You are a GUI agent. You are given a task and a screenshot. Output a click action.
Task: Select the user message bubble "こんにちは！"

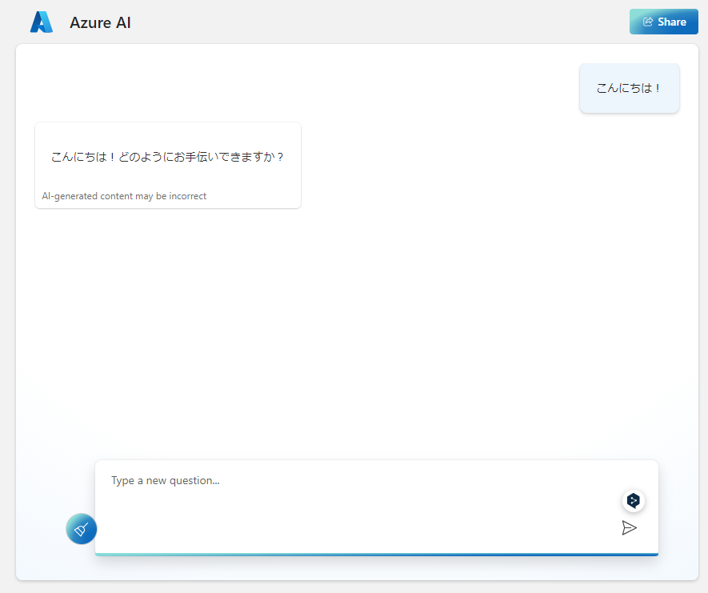(629, 88)
